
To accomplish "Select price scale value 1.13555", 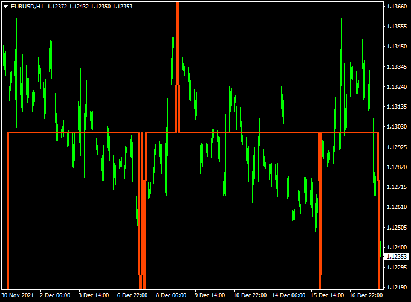I will click(396, 27).
